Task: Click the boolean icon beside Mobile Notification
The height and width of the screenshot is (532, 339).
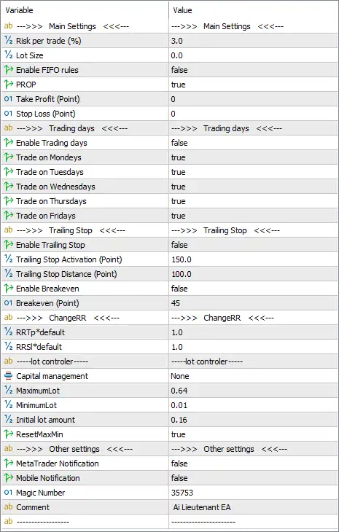Action: coord(8,478)
